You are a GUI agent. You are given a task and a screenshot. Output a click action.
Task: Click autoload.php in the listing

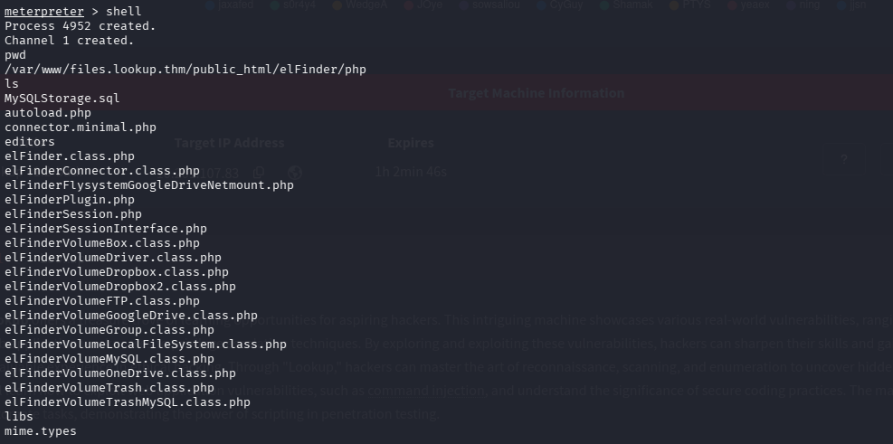pos(48,113)
